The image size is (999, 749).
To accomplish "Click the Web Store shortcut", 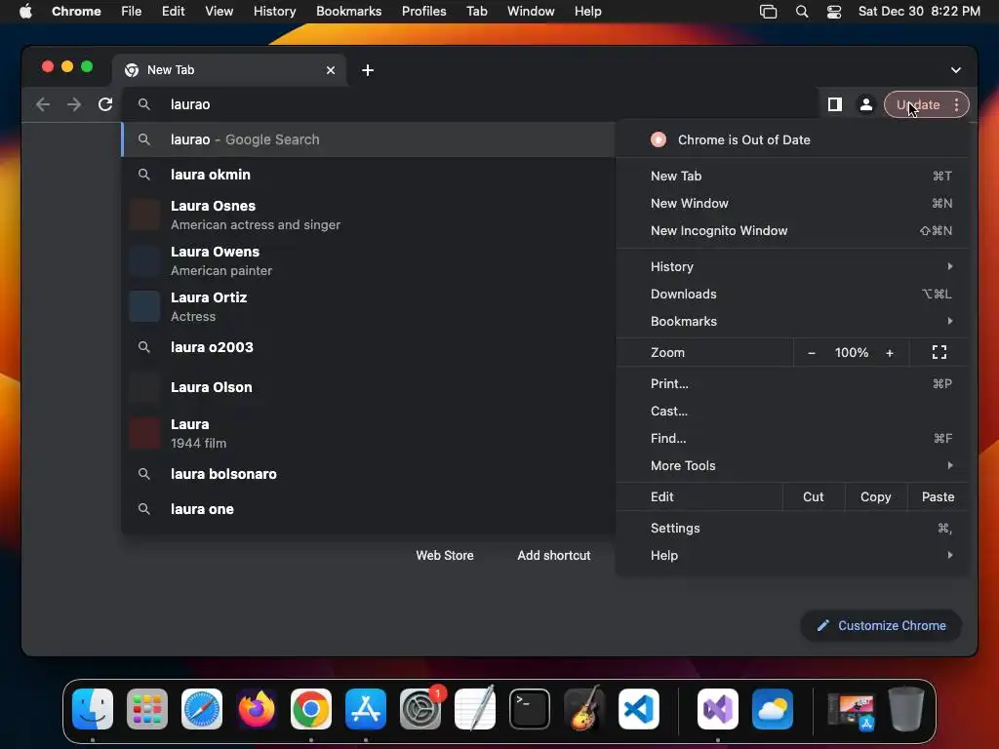I will click(445, 555).
